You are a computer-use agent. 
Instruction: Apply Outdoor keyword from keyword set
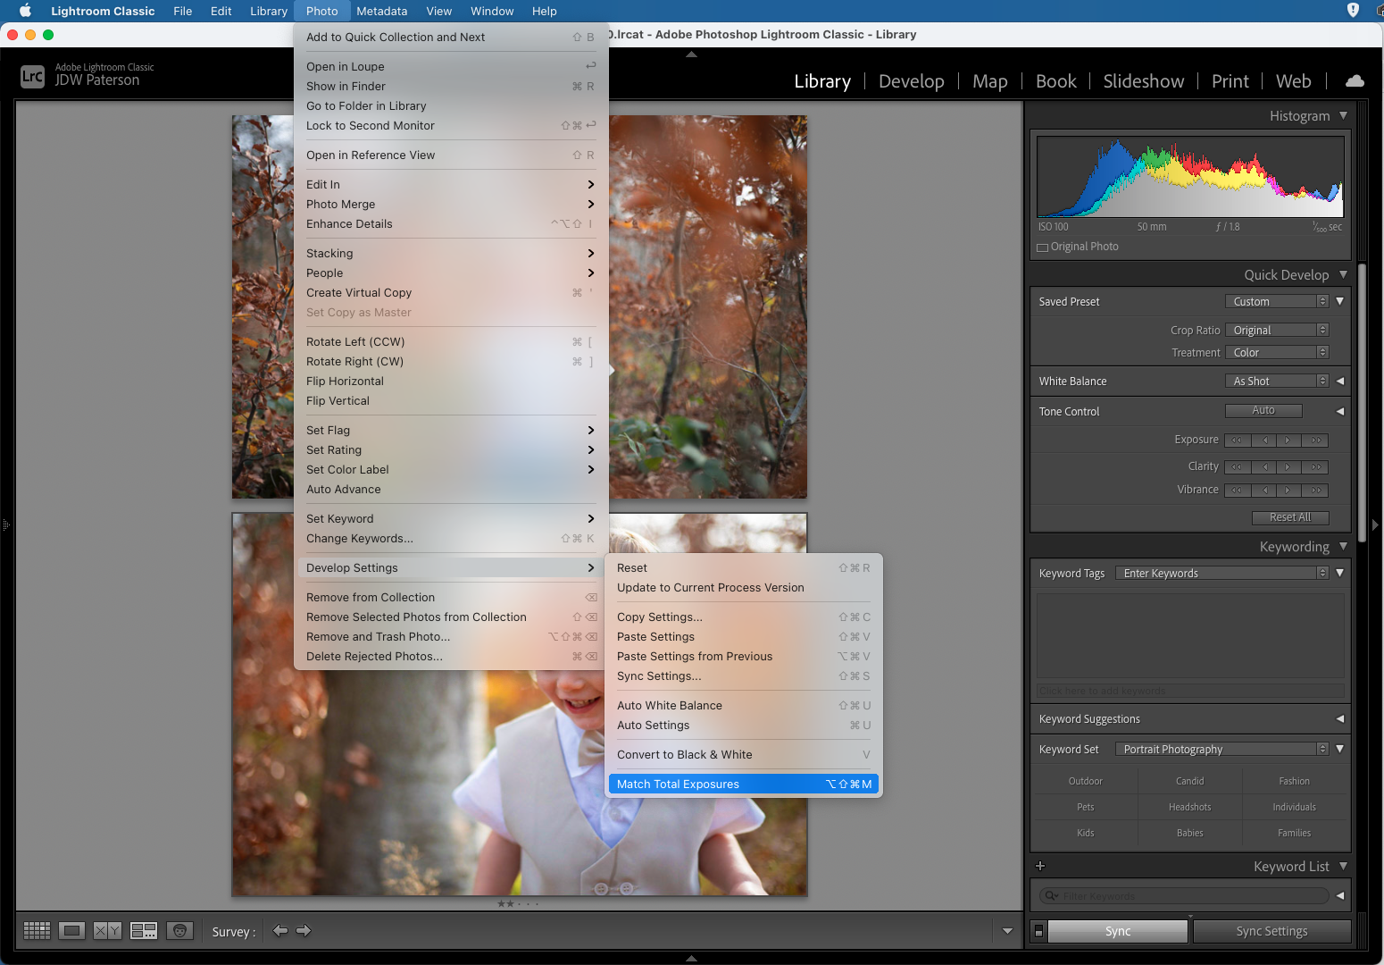point(1086,782)
